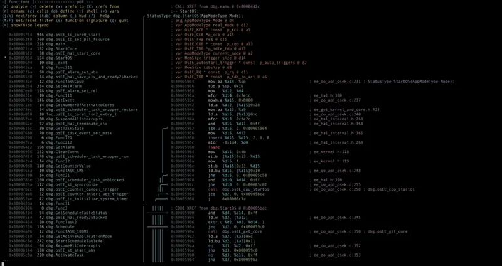Select dbg.osEE_hal_terminate_ctx function row
502x266 pixels.
pos(58,124)
